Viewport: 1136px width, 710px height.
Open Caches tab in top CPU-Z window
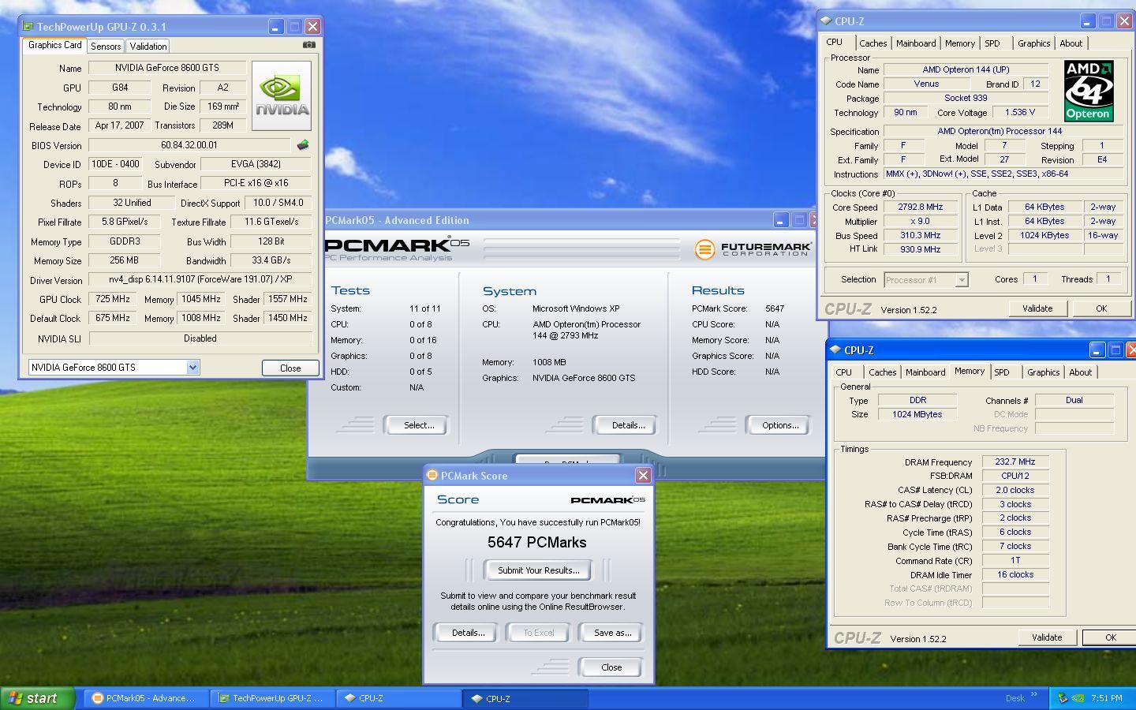click(x=873, y=43)
